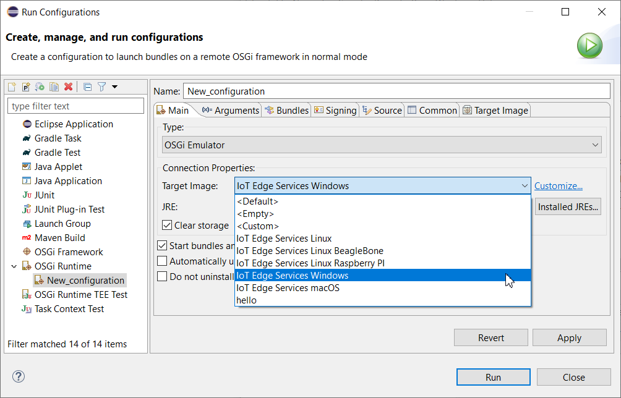Open the Target Image dropdown arrow
Viewport: 621px width, 398px height.
pyautogui.click(x=525, y=185)
